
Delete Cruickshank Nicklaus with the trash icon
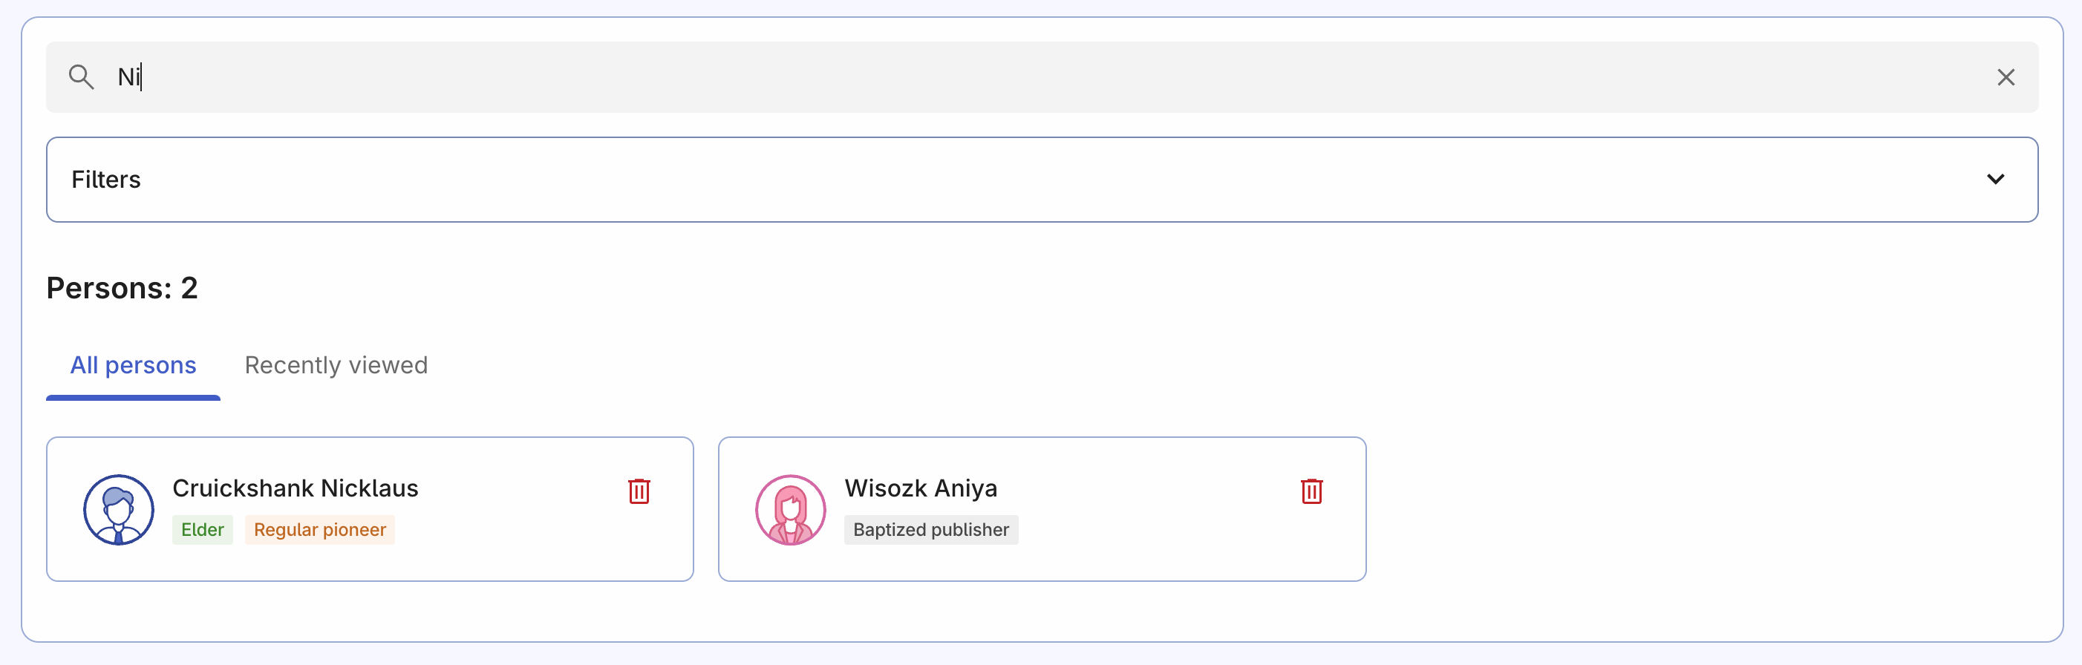coord(639,491)
